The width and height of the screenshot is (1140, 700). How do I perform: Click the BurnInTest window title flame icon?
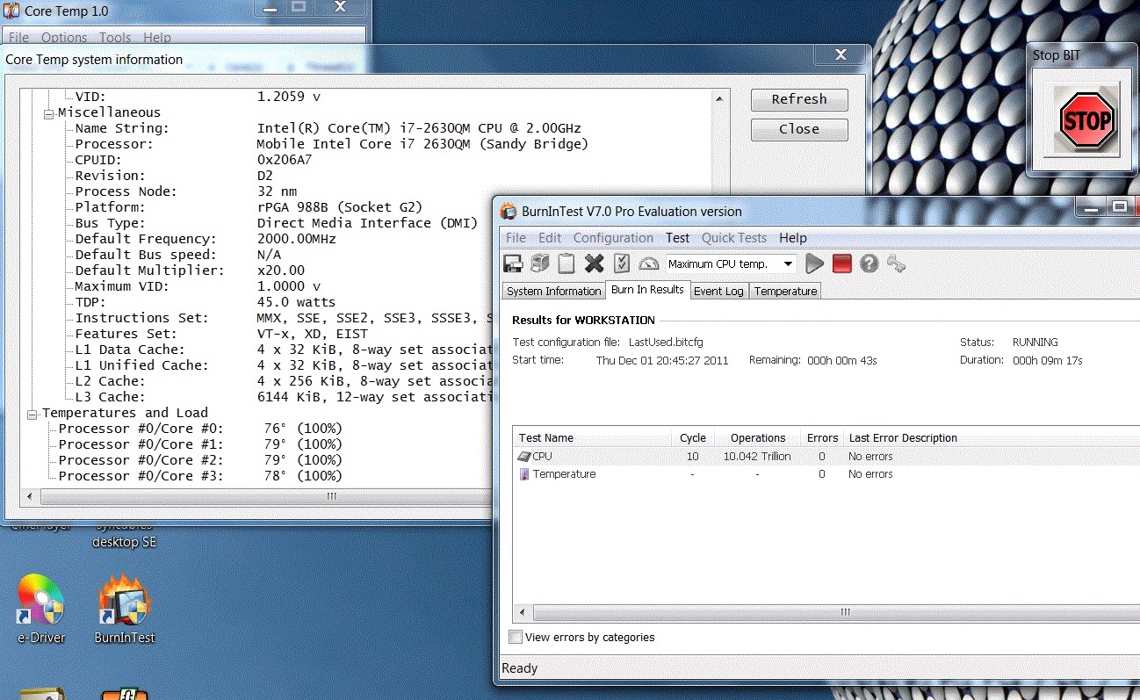click(x=509, y=211)
